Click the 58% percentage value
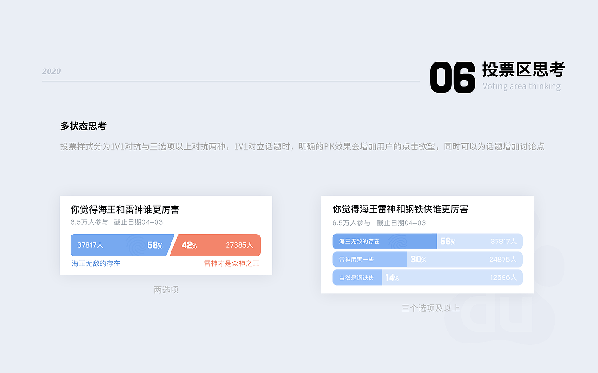The width and height of the screenshot is (598, 373). point(155,245)
